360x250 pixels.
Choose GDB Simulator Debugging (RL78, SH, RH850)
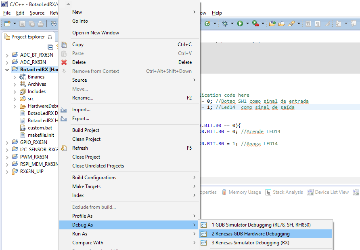(266, 225)
